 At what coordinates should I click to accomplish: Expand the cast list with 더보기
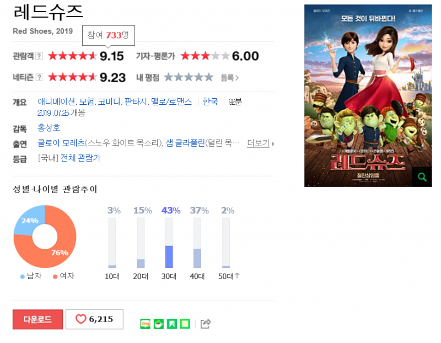click(260, 143)
